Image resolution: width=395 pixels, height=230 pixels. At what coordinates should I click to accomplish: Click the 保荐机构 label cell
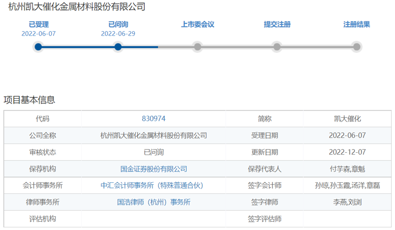tap(42, 169)
